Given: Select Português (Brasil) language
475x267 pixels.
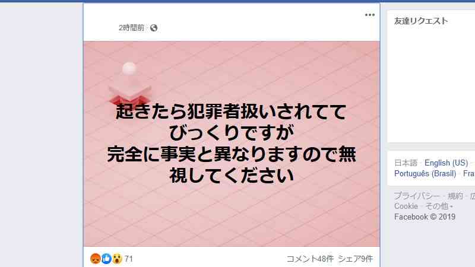Looking at the screenshot, I should point(425,174).
